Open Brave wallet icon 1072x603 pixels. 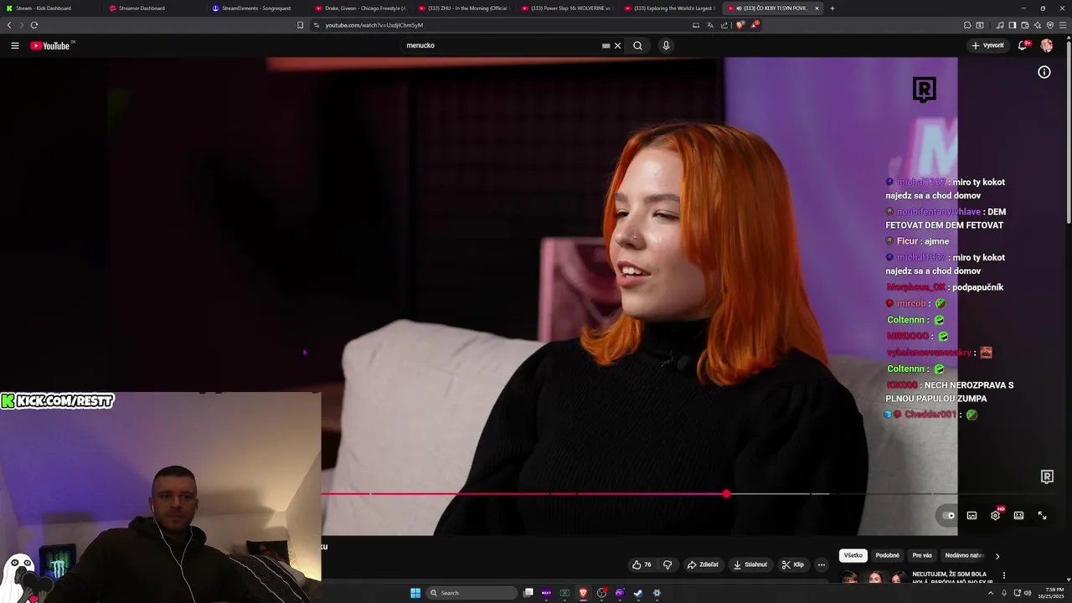[x=1024, y=25]
